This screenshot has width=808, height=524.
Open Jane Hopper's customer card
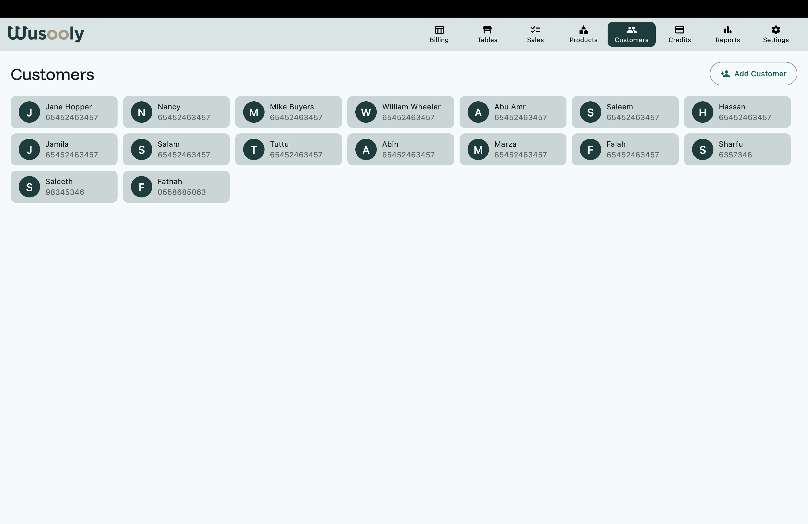coord(64,112)
